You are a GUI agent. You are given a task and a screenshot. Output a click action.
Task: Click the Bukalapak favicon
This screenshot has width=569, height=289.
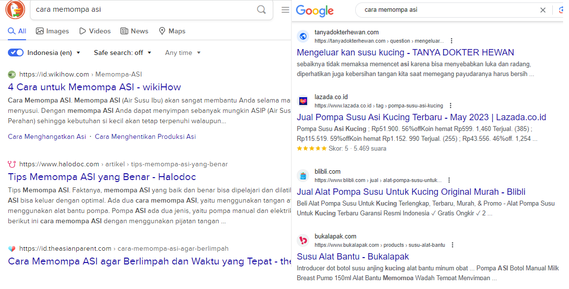[303, 240]
